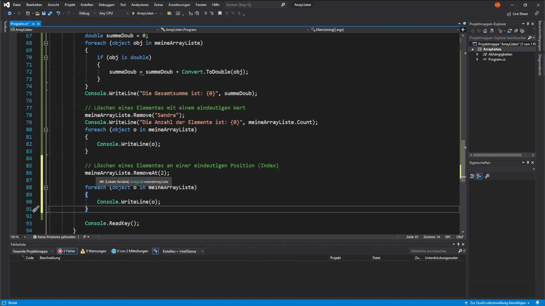545x306 pixels.
Task: Toggle a bookmark with the bookmark icon
Action: 220,13
